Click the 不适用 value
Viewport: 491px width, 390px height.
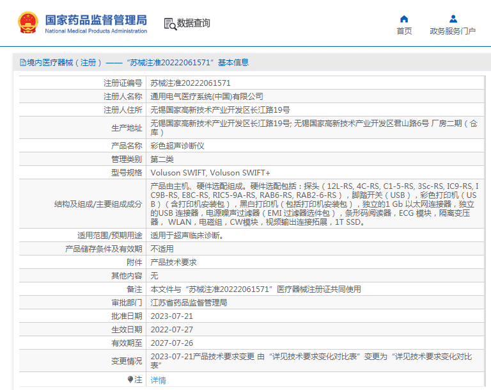[162, 249]
